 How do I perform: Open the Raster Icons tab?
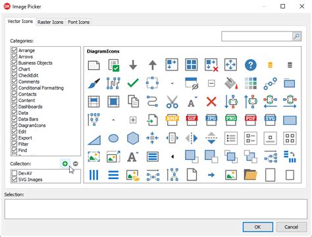50,22
